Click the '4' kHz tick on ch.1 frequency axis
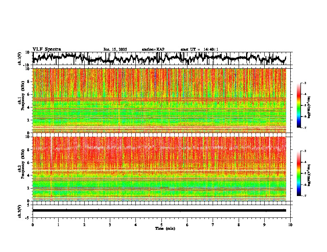The height and width of the screenshot is (252, 327). coord(29,107)
